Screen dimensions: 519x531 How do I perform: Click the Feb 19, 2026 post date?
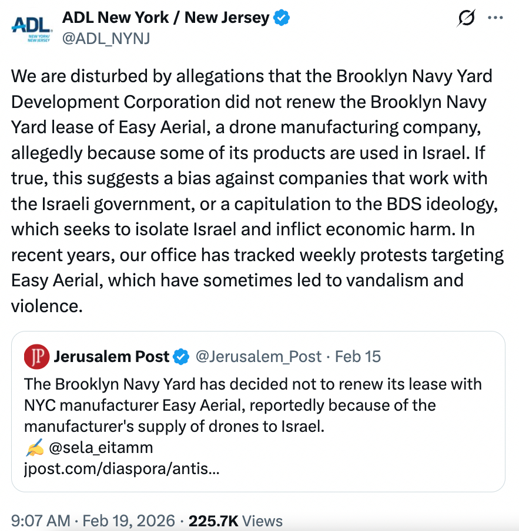pos(129,520)
